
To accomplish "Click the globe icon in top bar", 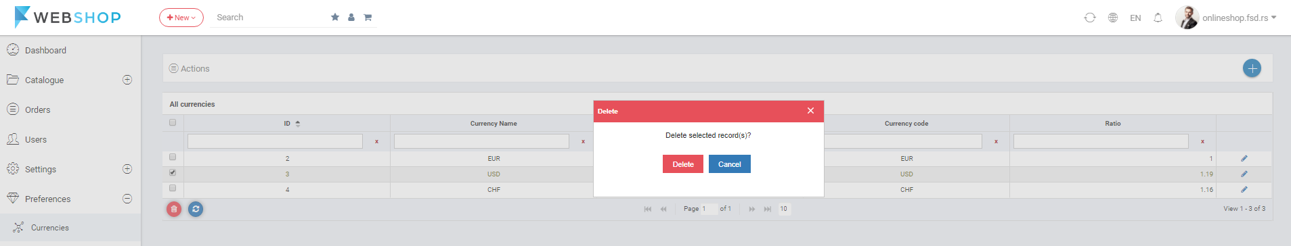I will (1113, 18).
